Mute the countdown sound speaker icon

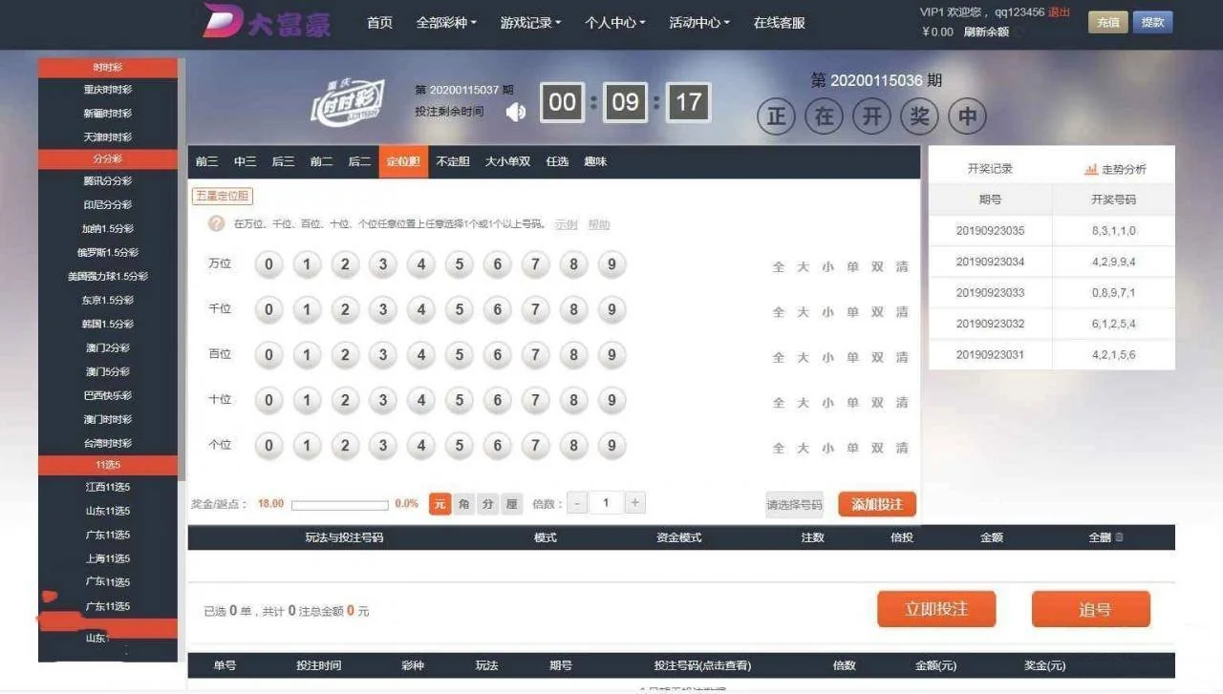point(516,113)
